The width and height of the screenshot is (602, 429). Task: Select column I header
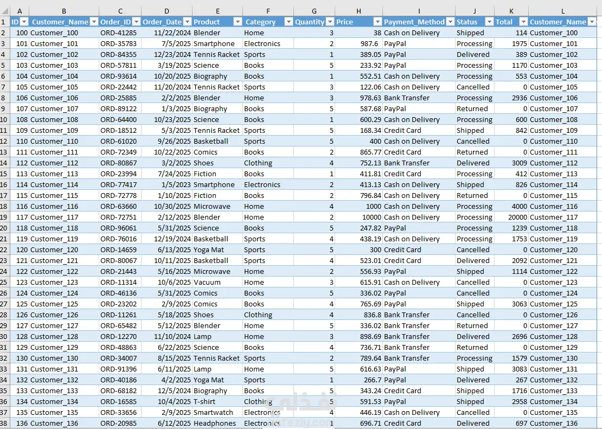click(419, 11)
